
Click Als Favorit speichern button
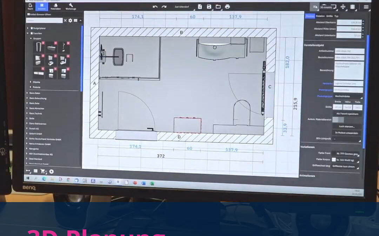tap(347, 114)
